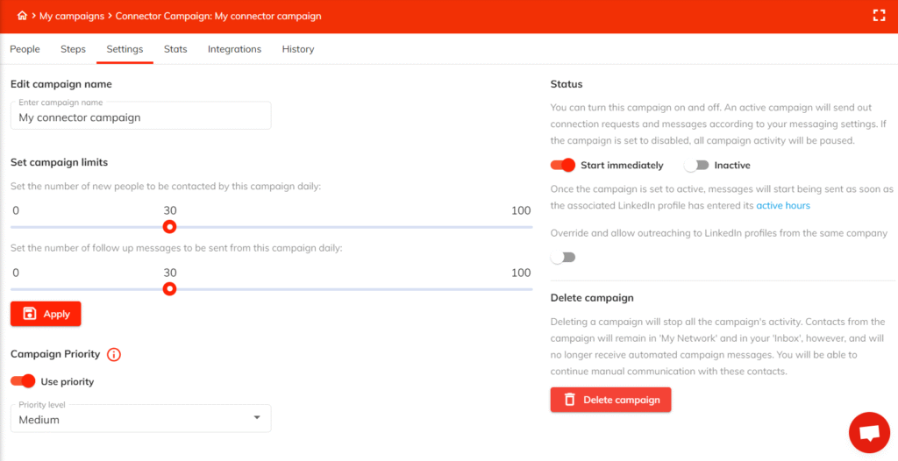898x461 pixels.
Task: Open the Stats tab
Action: click(175, 49)
